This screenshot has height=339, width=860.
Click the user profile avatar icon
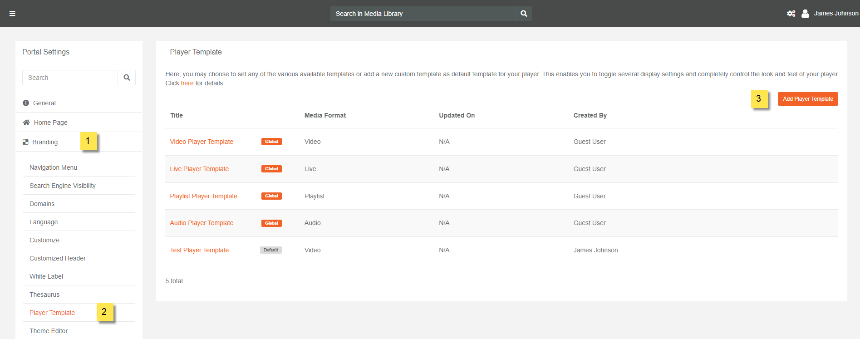click(805, 14)
